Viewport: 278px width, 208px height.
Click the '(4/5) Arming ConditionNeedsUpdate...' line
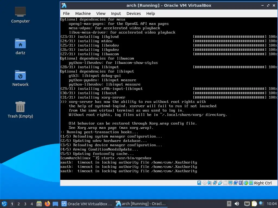[99, 149]
